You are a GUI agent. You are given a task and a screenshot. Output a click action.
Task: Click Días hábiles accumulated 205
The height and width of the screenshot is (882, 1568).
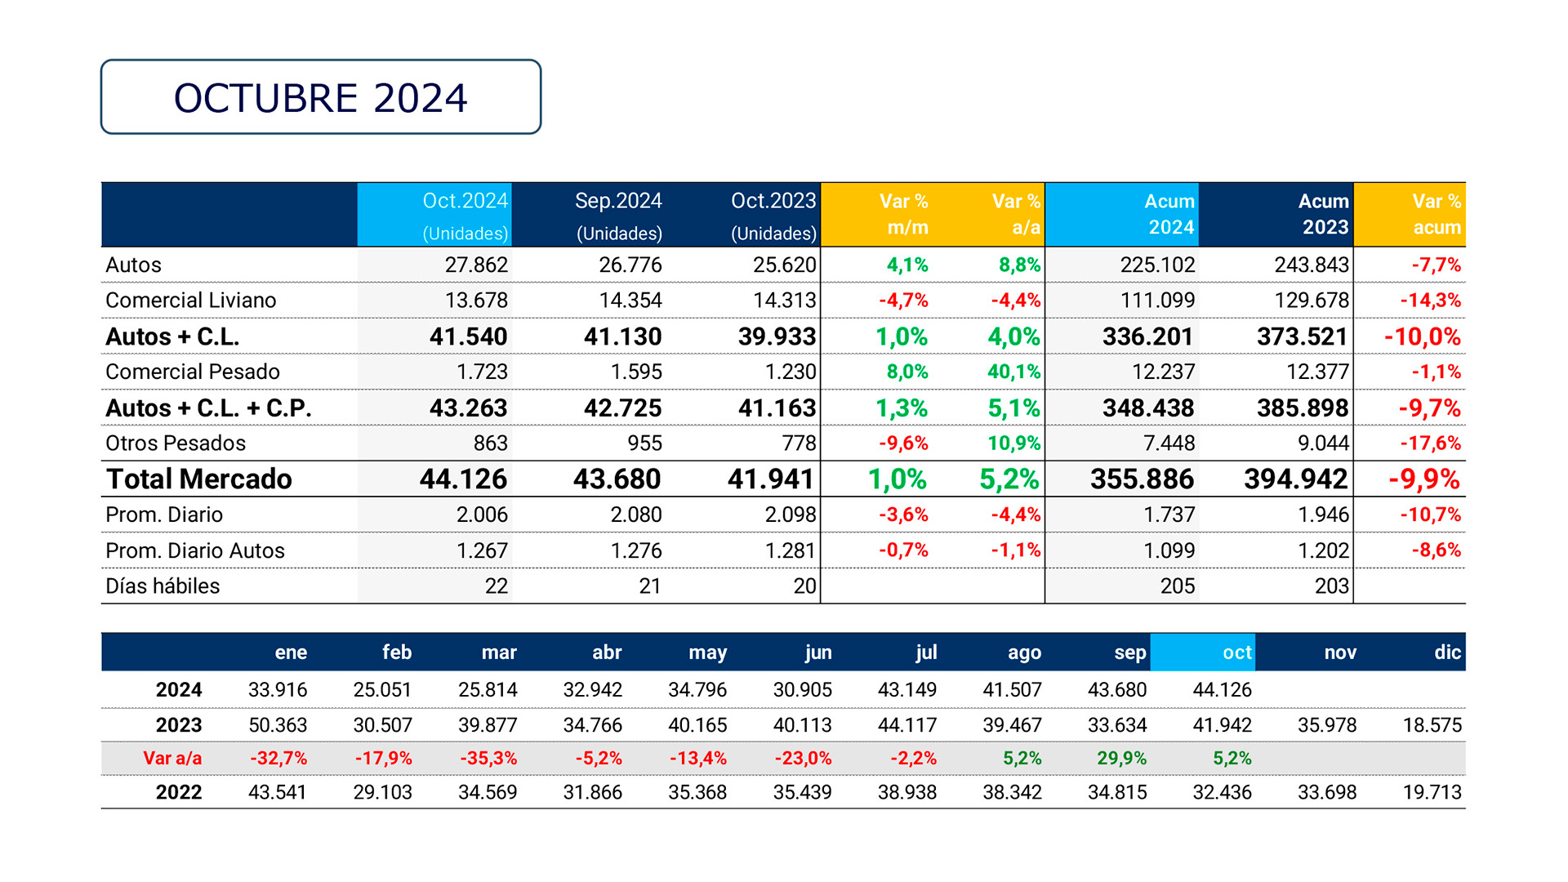point(1178,586)
